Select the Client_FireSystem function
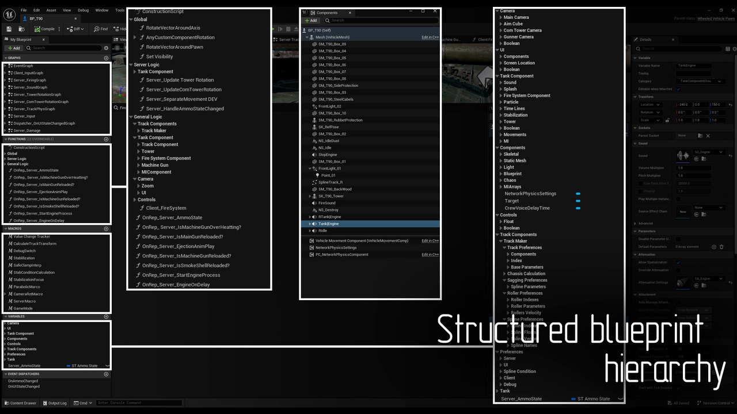Screen dimensions: 737x414 pos(166,208)
